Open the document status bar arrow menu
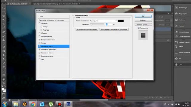Image resolution: width=191 pixels, height=107 pixels. point(36,100)
